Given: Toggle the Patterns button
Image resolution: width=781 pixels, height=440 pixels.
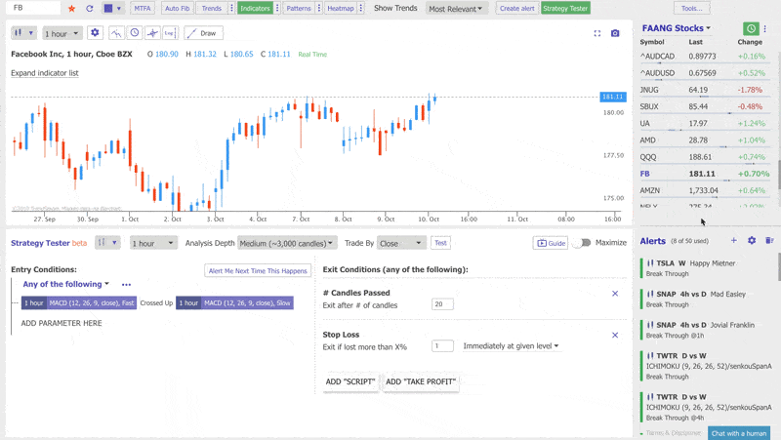Looking at the screenshot, I should [x=299, y=9].
